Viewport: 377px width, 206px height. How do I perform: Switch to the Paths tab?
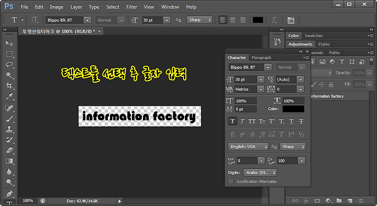335,53
